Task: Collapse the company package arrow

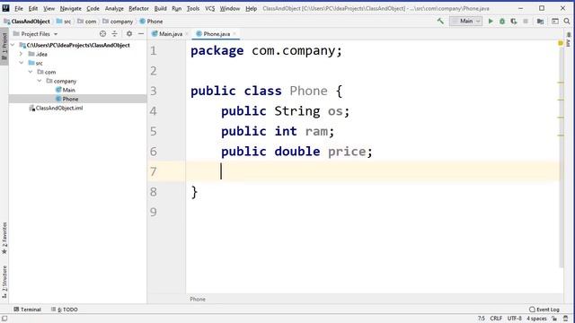Action: coord(40,81)
